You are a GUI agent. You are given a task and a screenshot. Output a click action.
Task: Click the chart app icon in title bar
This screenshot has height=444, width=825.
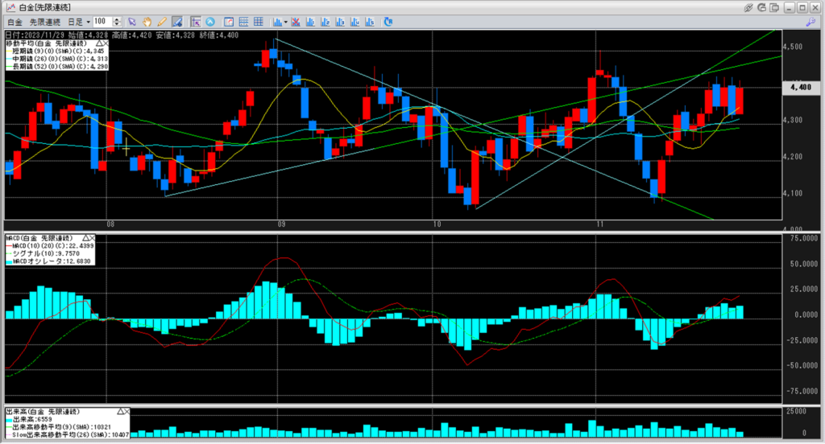[x=10, y=7]
